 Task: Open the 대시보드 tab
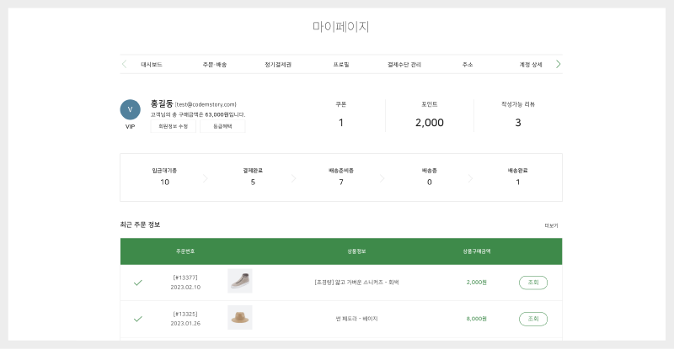152,64
